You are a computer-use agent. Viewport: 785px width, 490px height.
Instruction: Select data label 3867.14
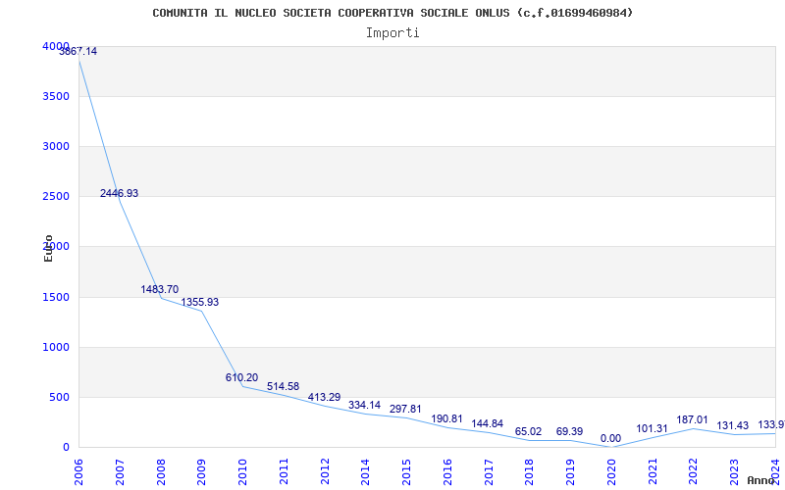(78, 52)
